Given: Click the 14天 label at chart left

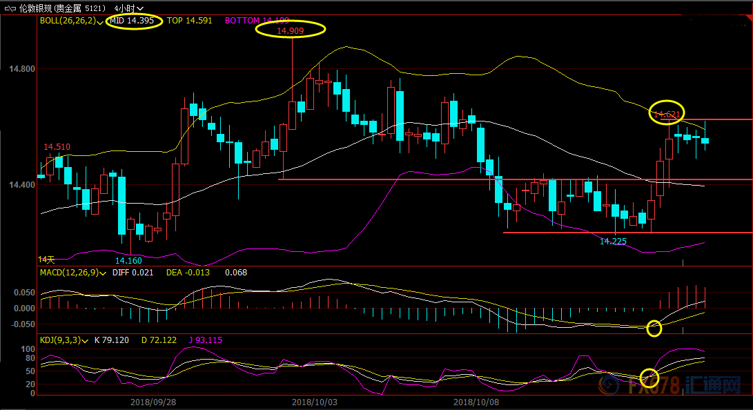Looking at the screenshot, I should pyautogui.click(x=46, y=260).
